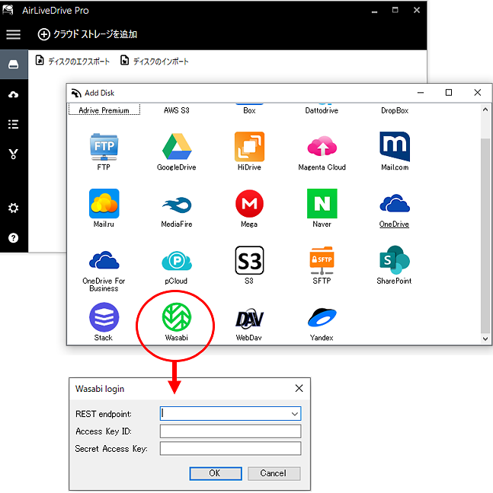Close the AirLiveDrive Pro window
Viewport: 493px width, 493px height.
pos(417,10)
